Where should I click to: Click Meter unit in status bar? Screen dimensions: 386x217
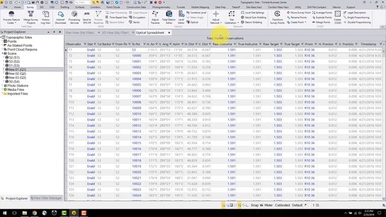(x=268, y=205)
